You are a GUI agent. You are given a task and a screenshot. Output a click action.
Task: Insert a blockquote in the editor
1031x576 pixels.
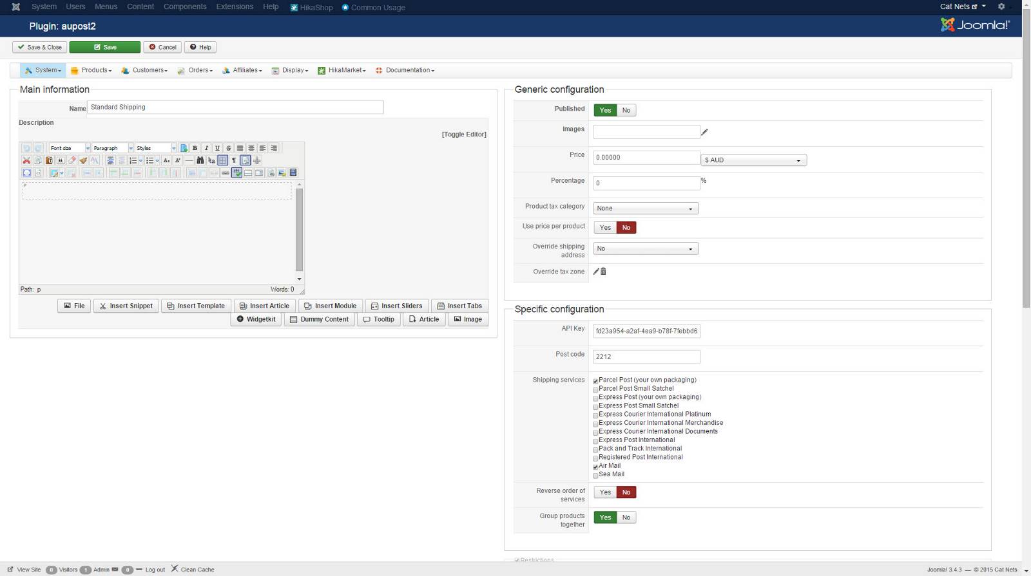pyautogui.click(x=61, y=160)
